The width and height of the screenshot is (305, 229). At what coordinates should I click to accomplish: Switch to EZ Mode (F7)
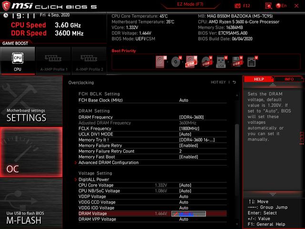coord(190,4)
